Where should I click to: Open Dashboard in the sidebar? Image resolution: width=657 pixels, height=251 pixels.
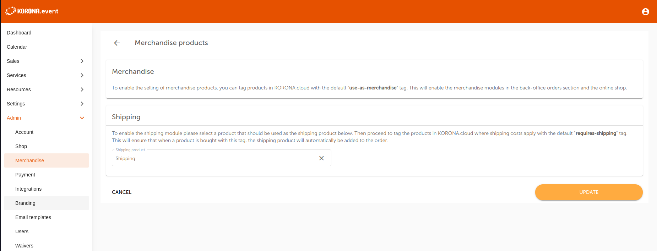[47, 33]
